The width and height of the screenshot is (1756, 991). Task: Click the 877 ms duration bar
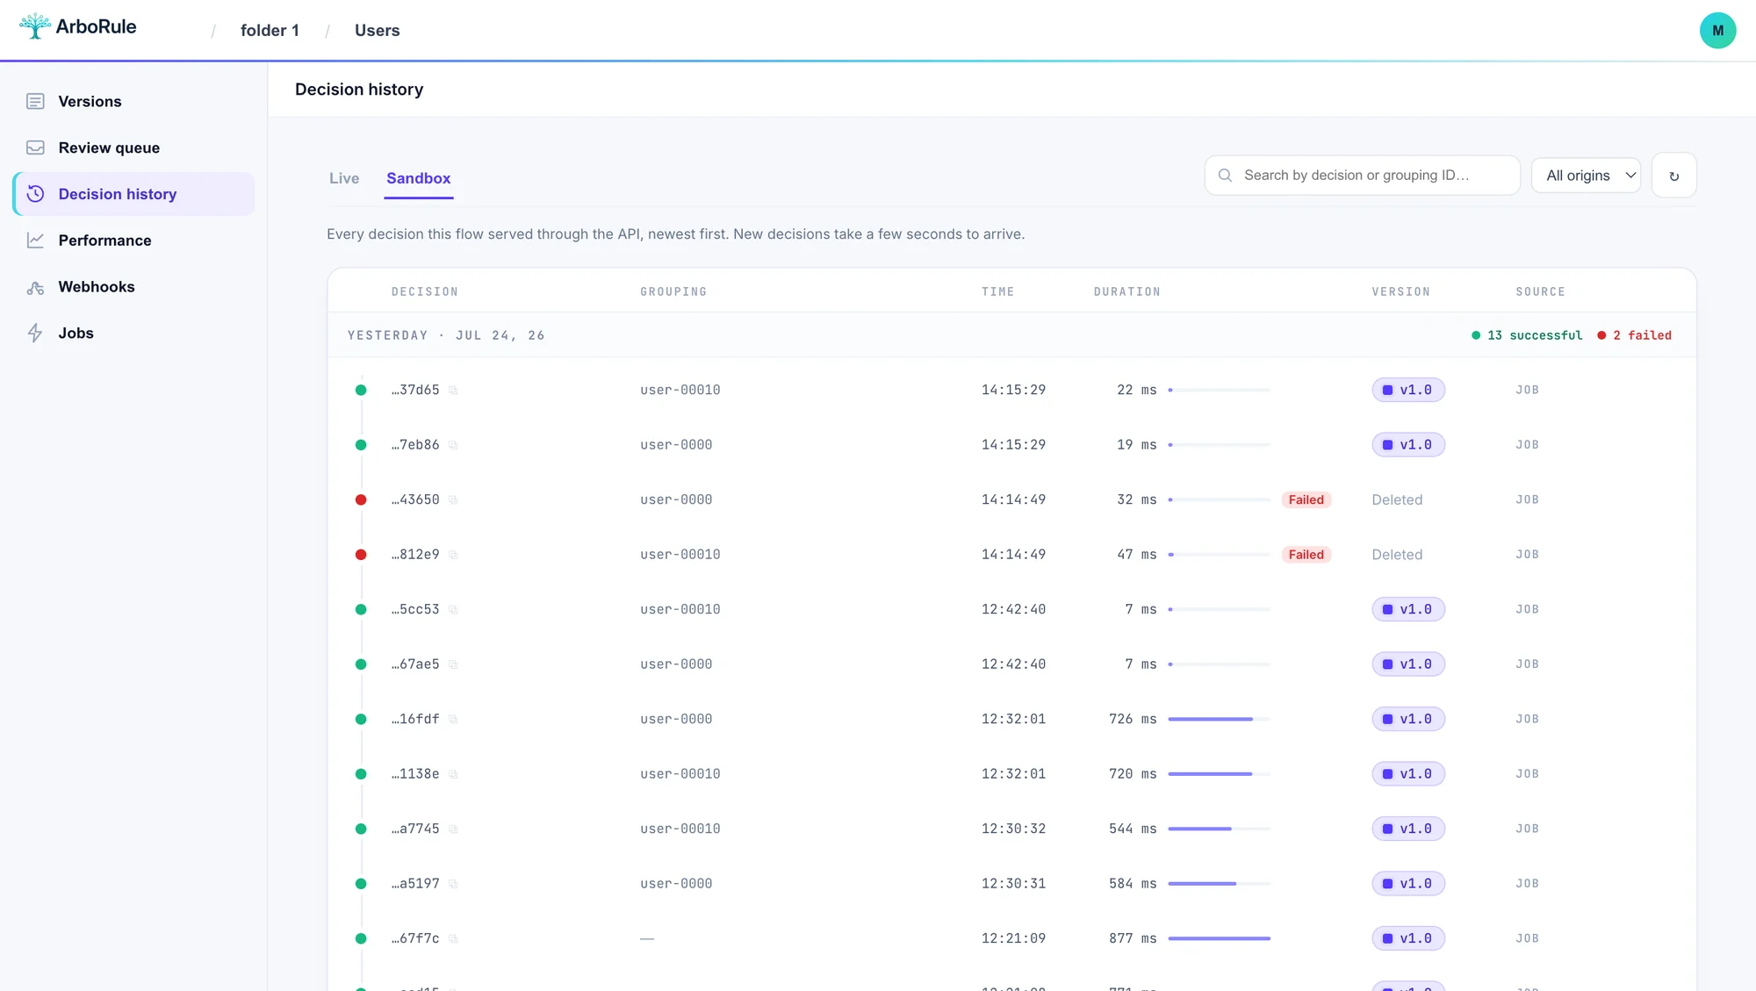coord(1219,938)
